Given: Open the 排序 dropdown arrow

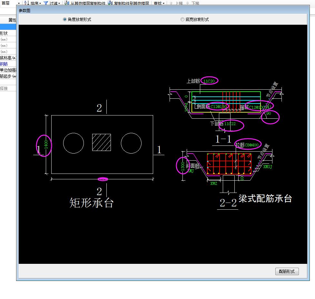Looking at the screenshot, I should [x=40, y=4].
